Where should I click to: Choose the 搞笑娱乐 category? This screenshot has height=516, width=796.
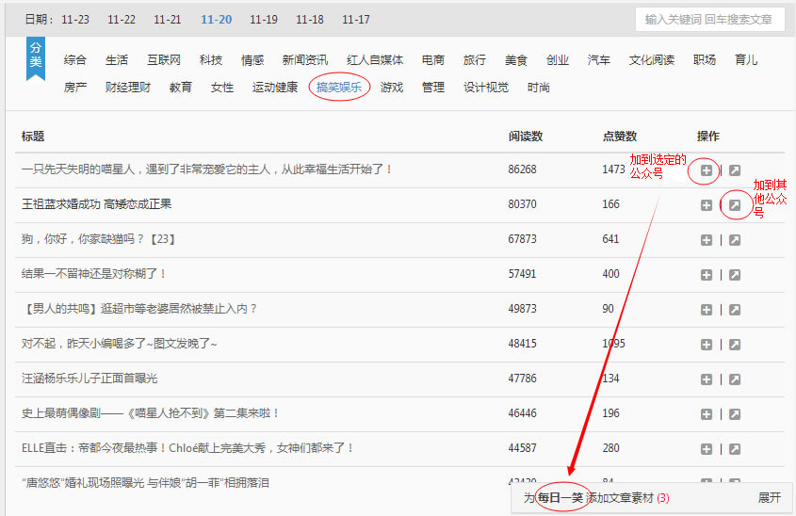(x=338, y=88)
